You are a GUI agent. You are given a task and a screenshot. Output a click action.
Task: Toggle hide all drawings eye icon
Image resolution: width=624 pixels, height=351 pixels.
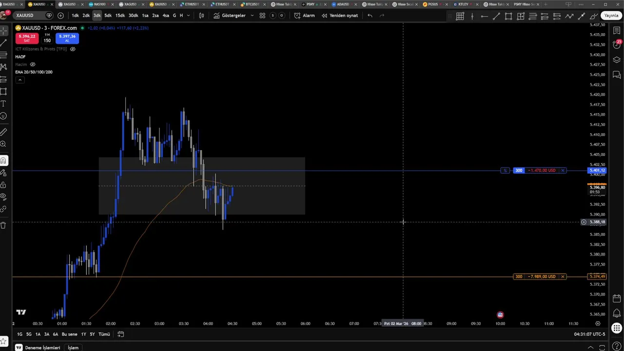(3, 197)
